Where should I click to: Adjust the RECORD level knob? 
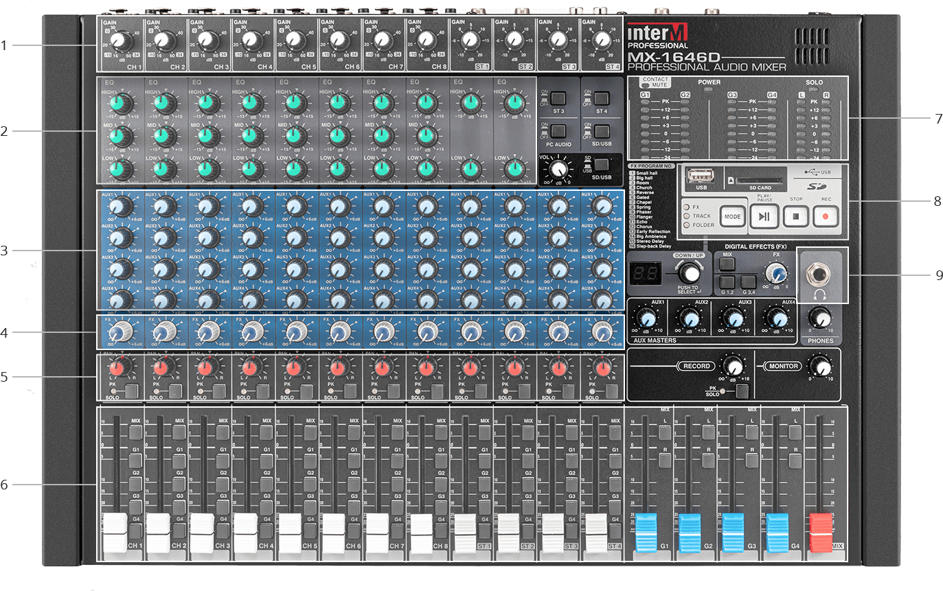point(734,365)
